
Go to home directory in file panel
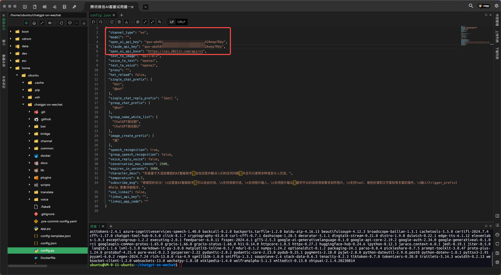tap(34, 23)
